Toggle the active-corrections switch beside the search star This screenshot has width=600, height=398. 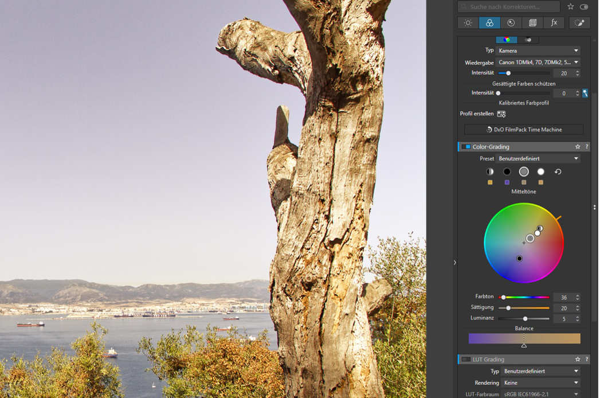(x=584, y=6)
